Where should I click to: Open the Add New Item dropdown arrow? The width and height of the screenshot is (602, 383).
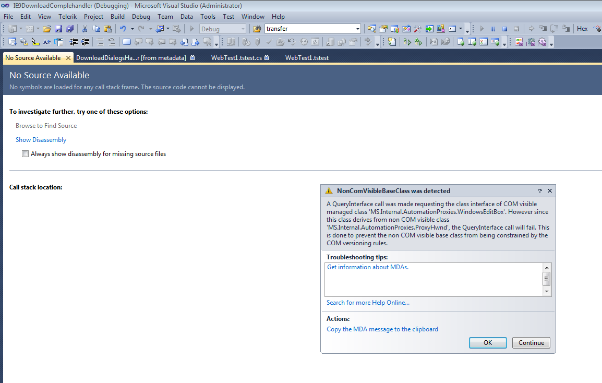(38, 29)
